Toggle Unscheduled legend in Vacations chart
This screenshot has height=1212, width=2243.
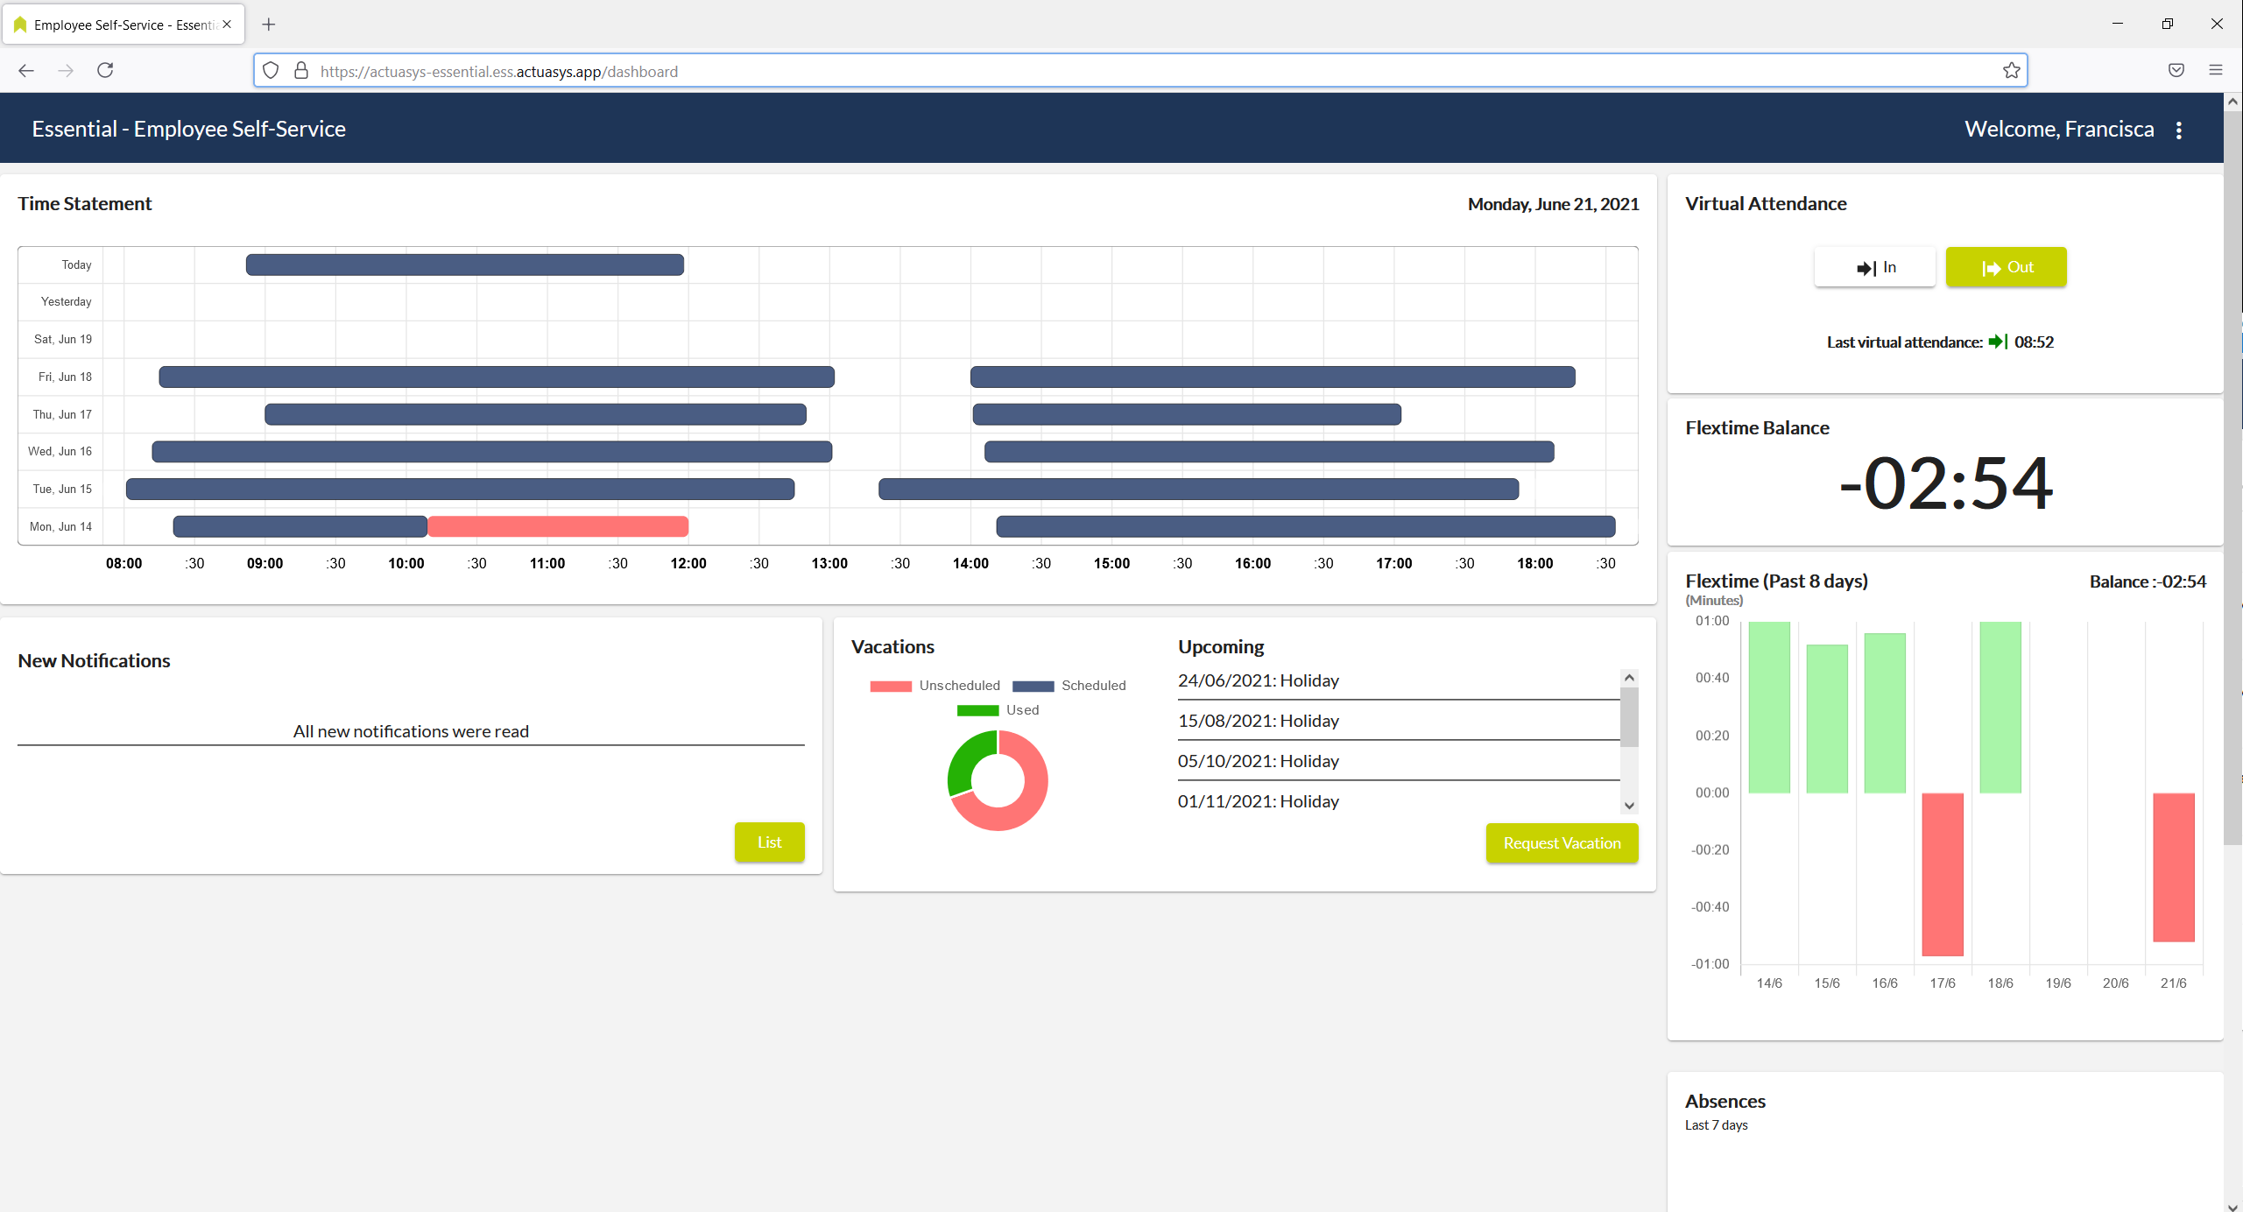[935, 686]
